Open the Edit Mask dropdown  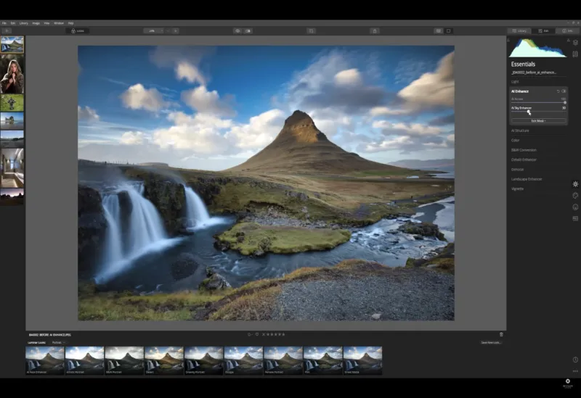tap(538, 121)
